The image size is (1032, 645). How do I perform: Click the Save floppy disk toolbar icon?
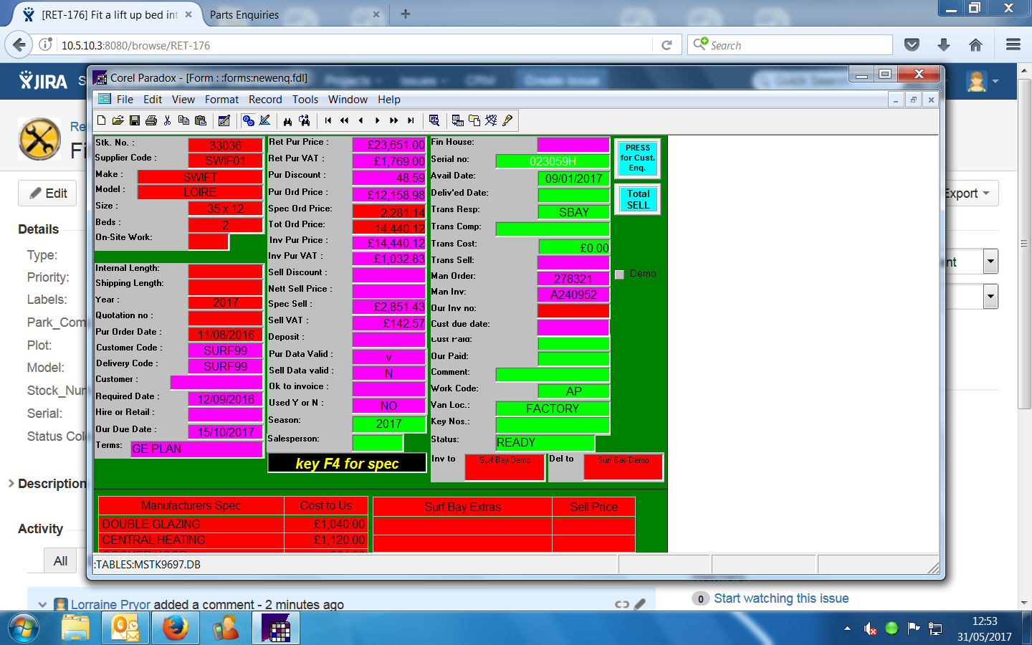[135, 120]
